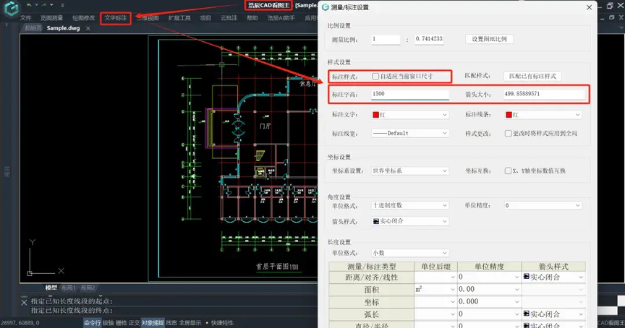Open the 文件 menu

(25, 18)
